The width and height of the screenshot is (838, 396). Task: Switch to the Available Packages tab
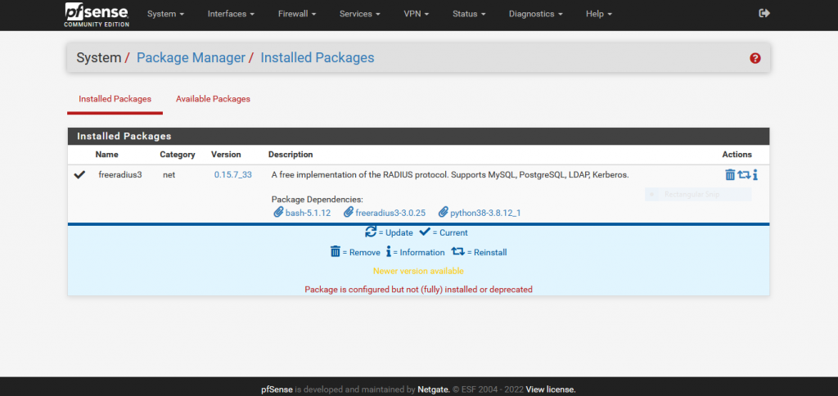point(213,99)
